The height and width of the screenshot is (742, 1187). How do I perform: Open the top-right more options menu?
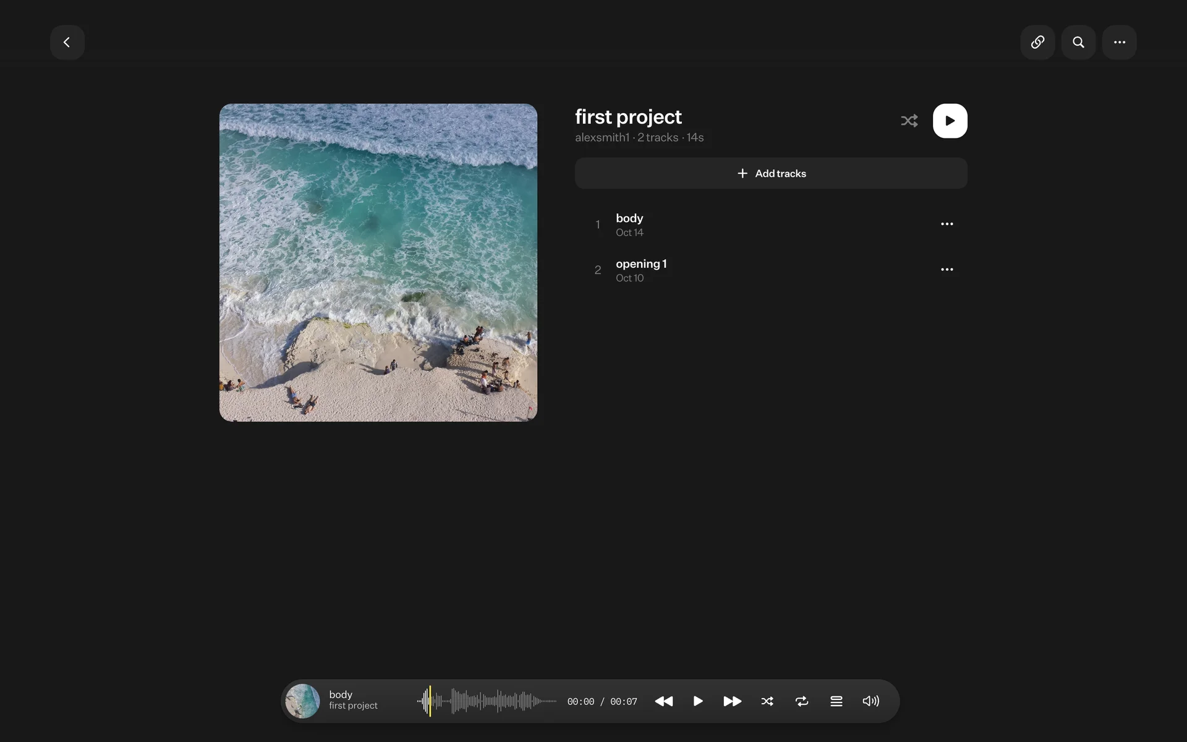[x=1119, y=42]
